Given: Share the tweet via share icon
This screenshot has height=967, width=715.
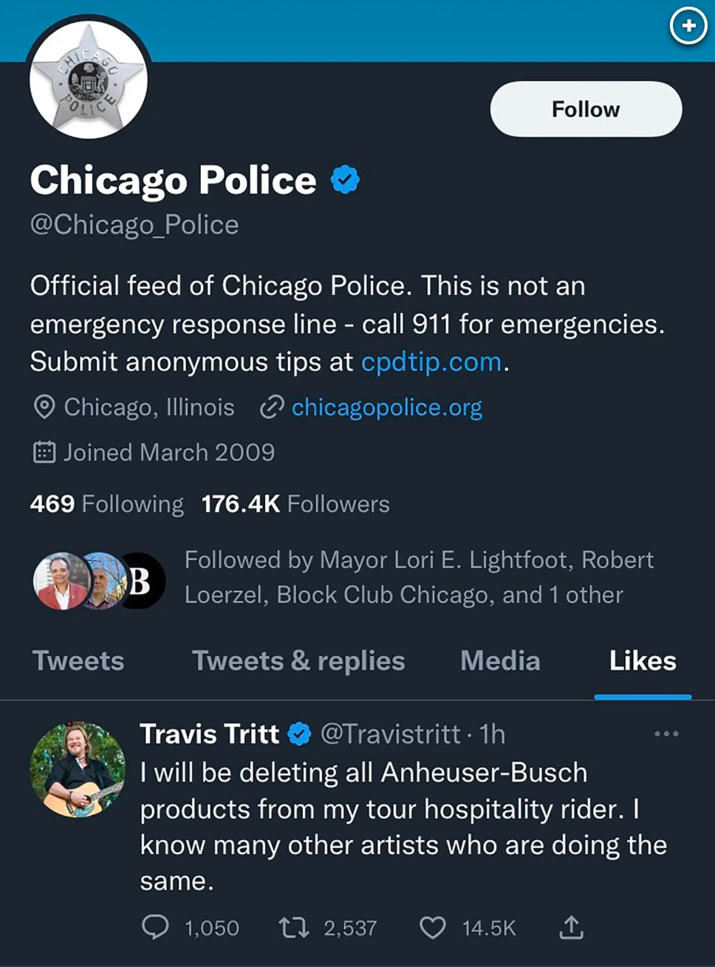Looking at the screenshot, I should [571, 927].
